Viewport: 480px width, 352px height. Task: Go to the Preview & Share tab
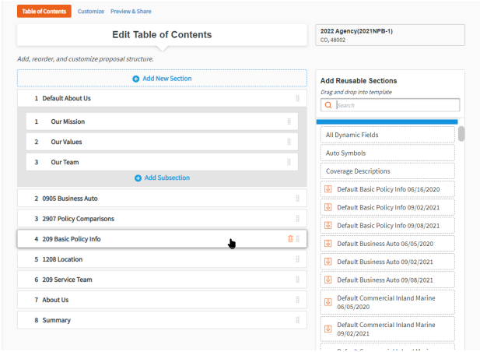pyautogui.click(x=131, y=12)
